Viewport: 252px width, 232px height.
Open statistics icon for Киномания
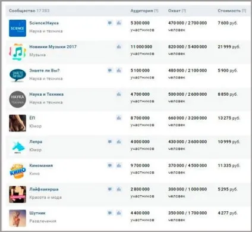tap(119, 165)
